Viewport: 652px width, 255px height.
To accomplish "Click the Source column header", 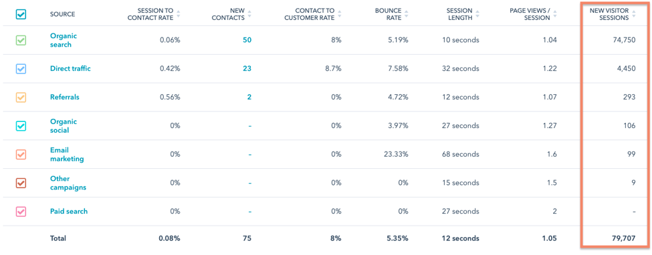I will click(62, 14).
